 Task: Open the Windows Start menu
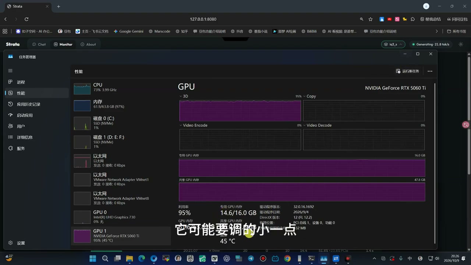[93, 258]
